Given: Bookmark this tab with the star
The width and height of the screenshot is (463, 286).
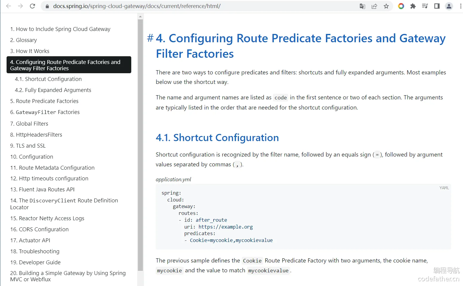Looking at the screenshot, I should tap(386, 6).
